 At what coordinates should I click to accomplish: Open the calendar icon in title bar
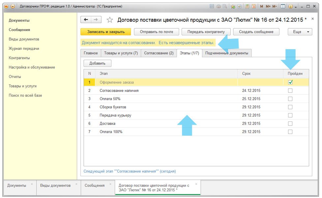coord(254,6)
